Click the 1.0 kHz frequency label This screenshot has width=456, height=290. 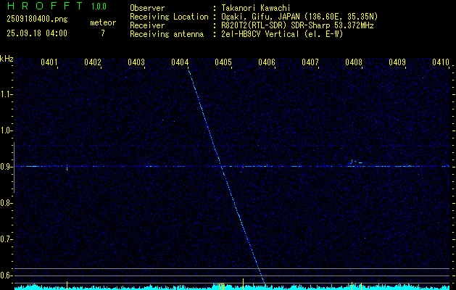(6, 130)
